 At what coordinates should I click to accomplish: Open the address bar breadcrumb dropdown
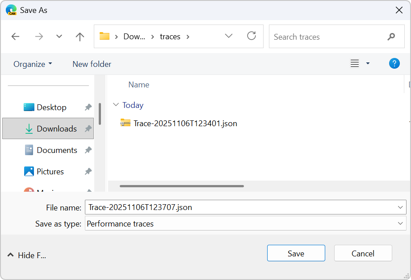229,37
